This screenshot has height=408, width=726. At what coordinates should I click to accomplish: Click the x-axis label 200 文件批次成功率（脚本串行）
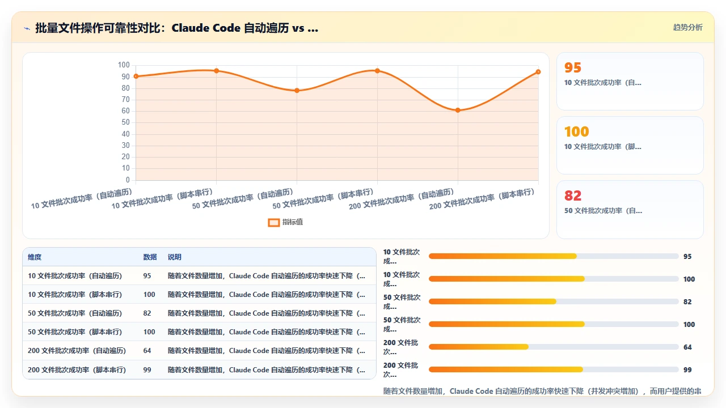pos(482,199)
